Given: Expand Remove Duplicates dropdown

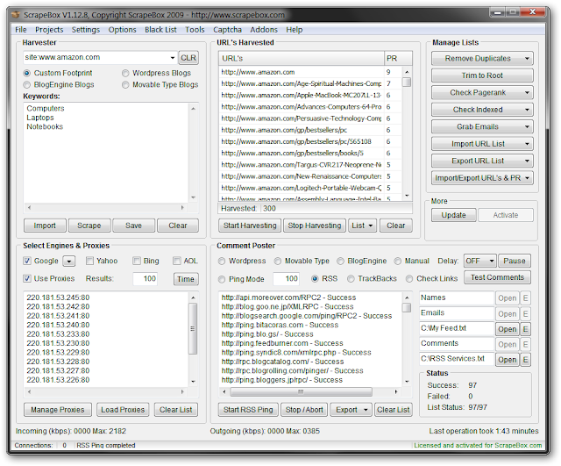Looking at the screenshot, I should 527,59.
